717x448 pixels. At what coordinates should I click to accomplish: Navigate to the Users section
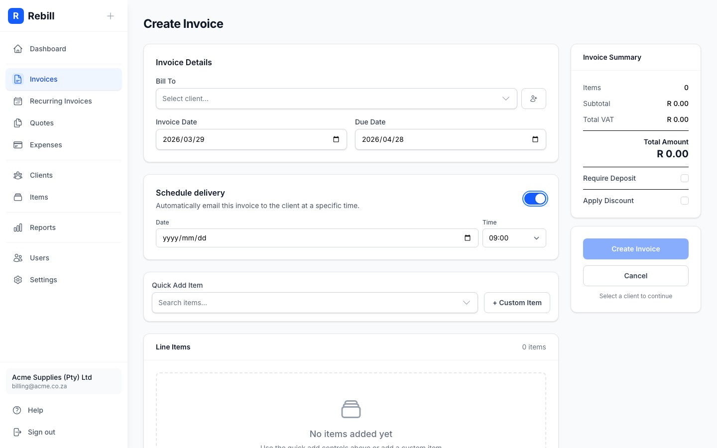click(39, 258)
